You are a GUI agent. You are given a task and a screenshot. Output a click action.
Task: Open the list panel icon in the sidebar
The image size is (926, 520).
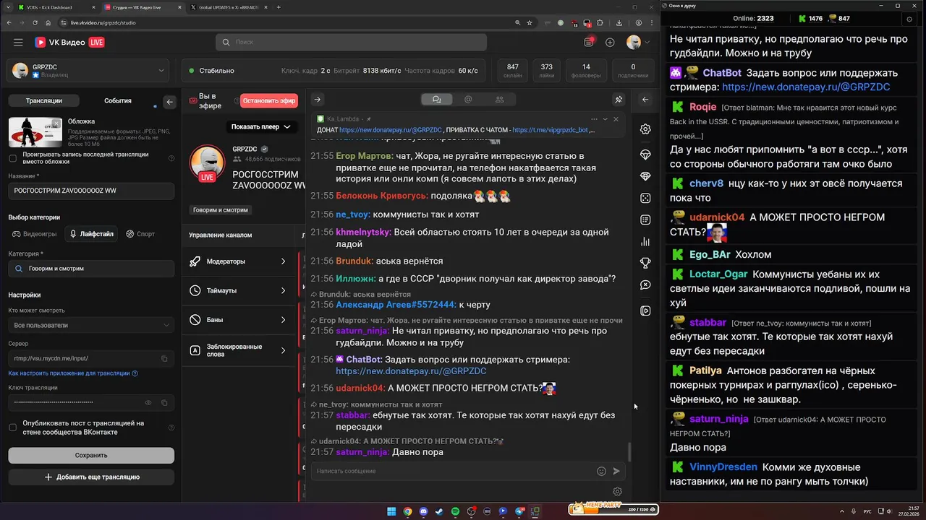pyautogui.click(x=645, y=220)
